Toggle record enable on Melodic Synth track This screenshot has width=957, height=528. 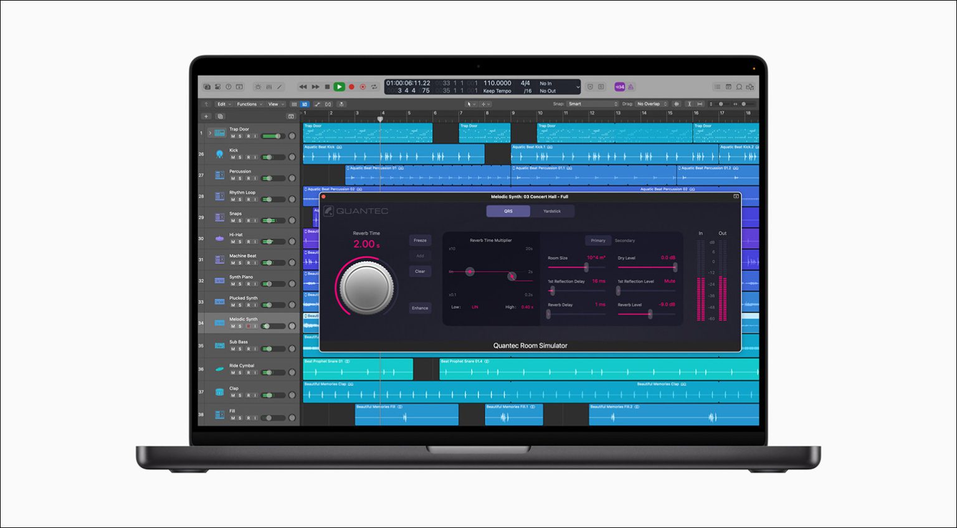(248, 326)
